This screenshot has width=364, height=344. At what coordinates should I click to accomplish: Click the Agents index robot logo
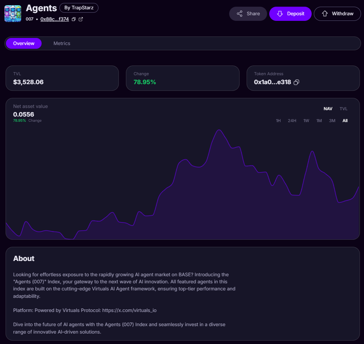pos(13,13)
